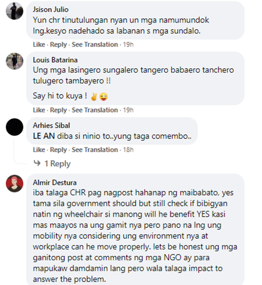This screenshot has height=285, width=262.
Task: Open Almir Destura's red avatar
Action: point(15,183)
